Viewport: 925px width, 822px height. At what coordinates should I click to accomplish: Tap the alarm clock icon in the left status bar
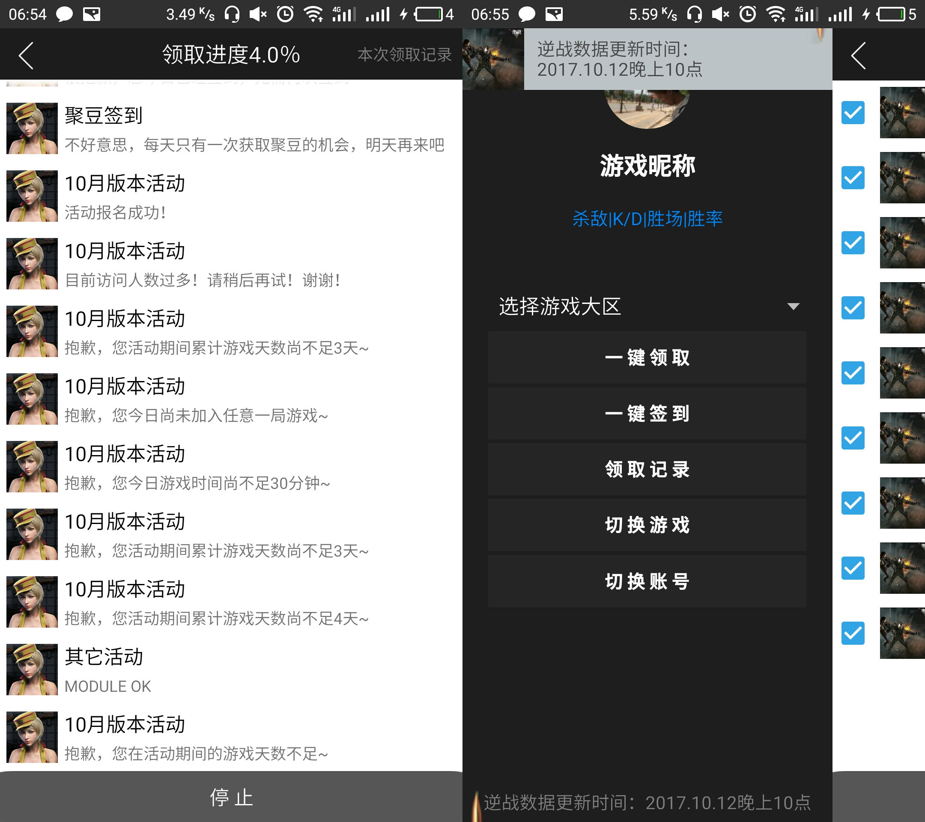point(285,15)
